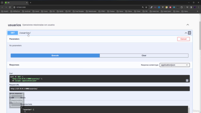Cancel the try-it-out mode
Image resolution: width=201 pixels, height=113 pixels.
tap(183, 39)
